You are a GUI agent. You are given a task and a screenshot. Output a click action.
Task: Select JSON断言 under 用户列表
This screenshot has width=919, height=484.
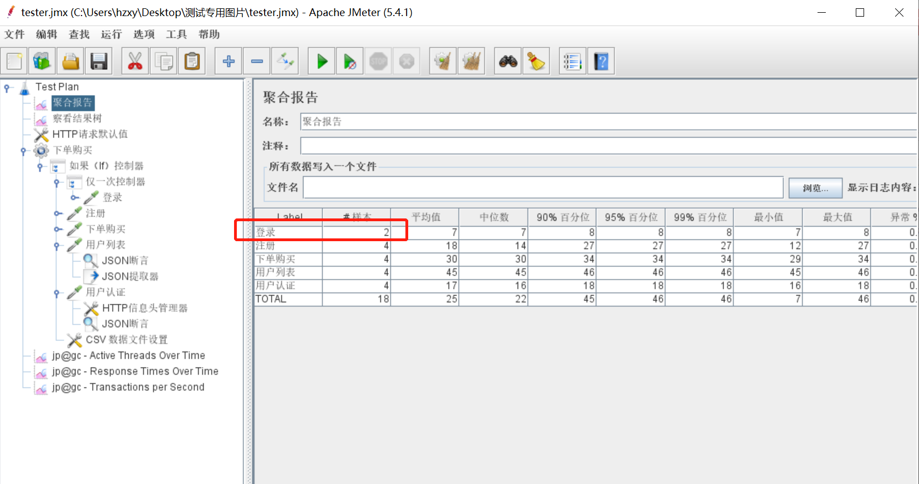click(x=125, y=261)
